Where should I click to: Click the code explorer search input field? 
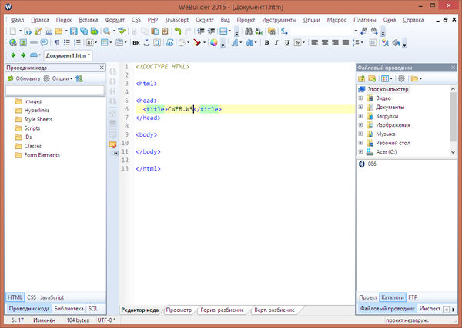click(x=54, y=90)
